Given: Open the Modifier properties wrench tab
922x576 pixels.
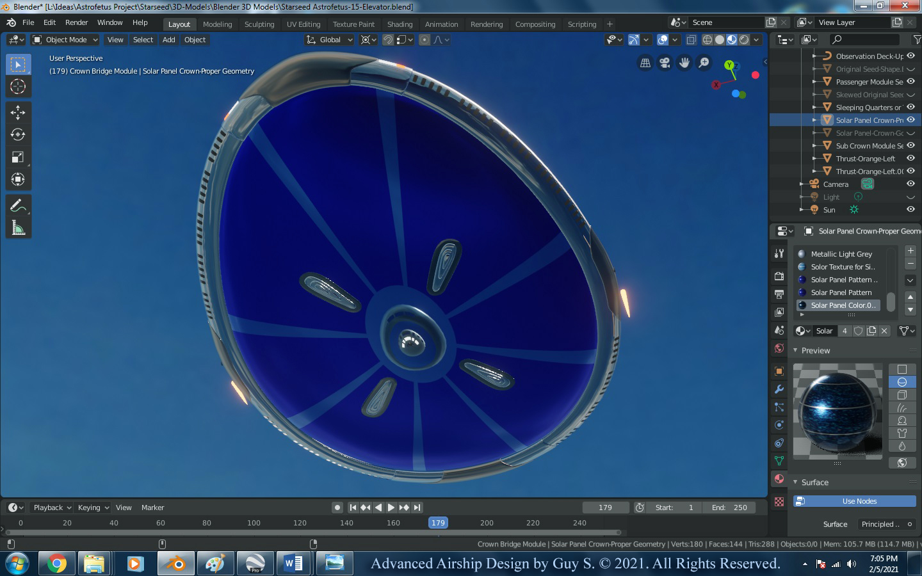Looking at the screenshot, I should (779, 389).
